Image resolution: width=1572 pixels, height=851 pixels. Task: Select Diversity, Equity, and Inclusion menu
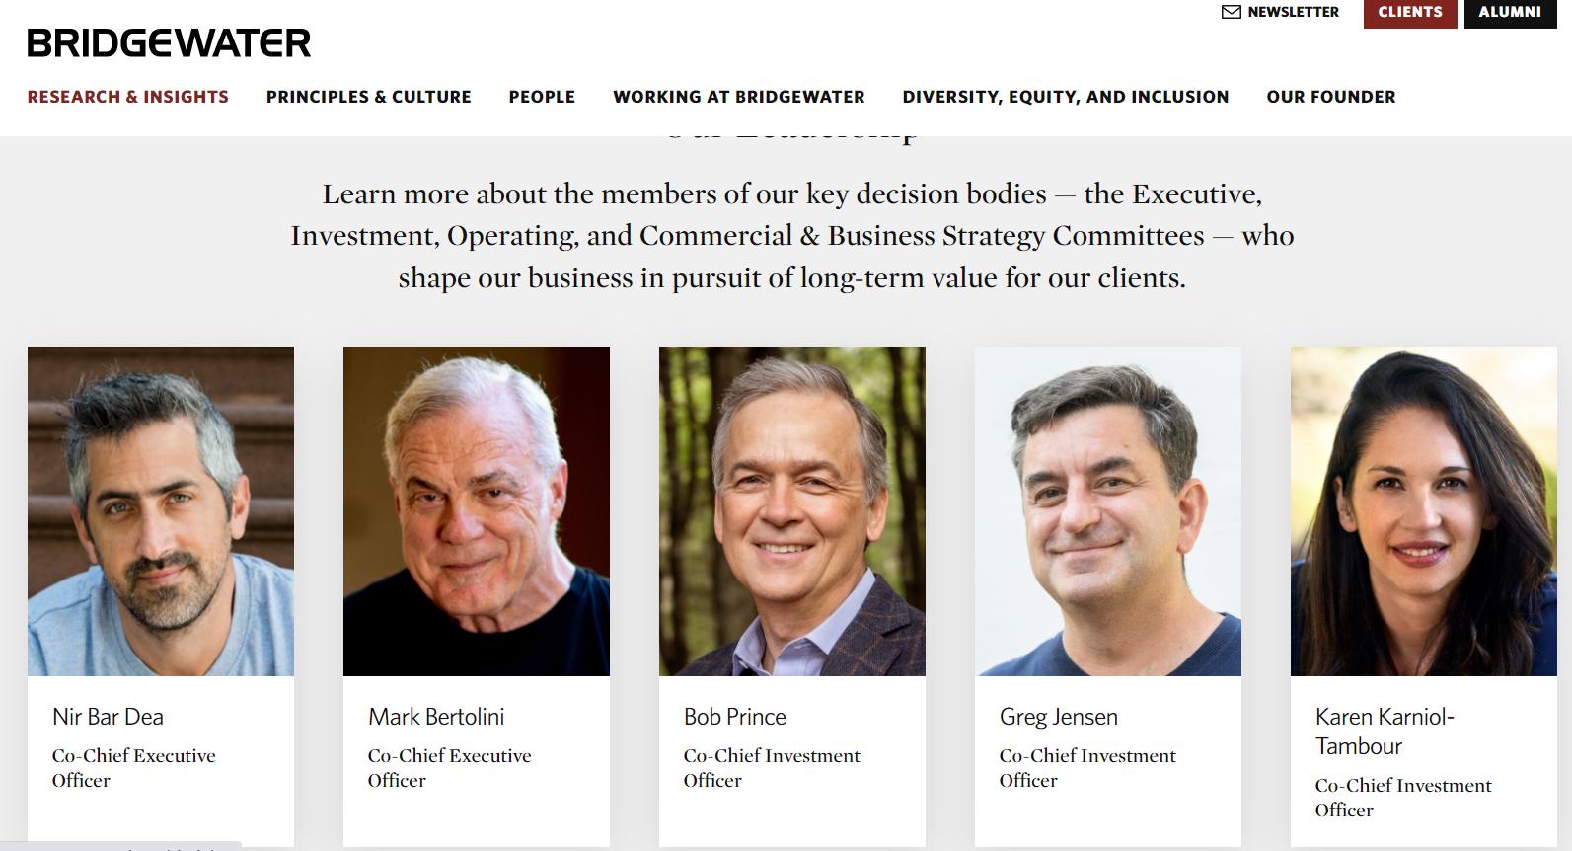click(x=1065, y=97)
